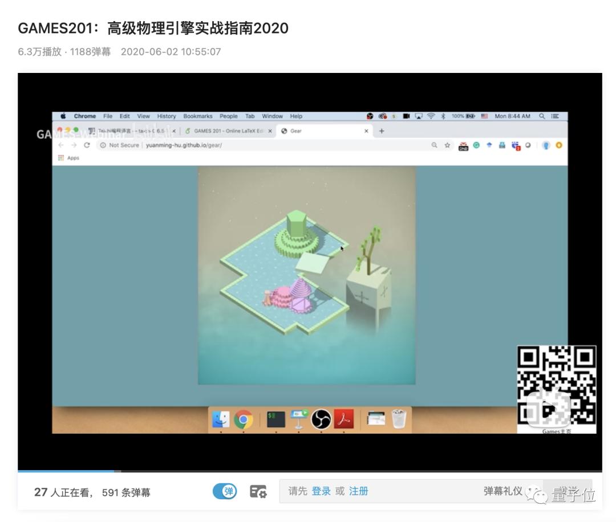Toggle the danmaku 弹 switch
The width and height of the screenshot is (616, 522).
coord(225,491)
